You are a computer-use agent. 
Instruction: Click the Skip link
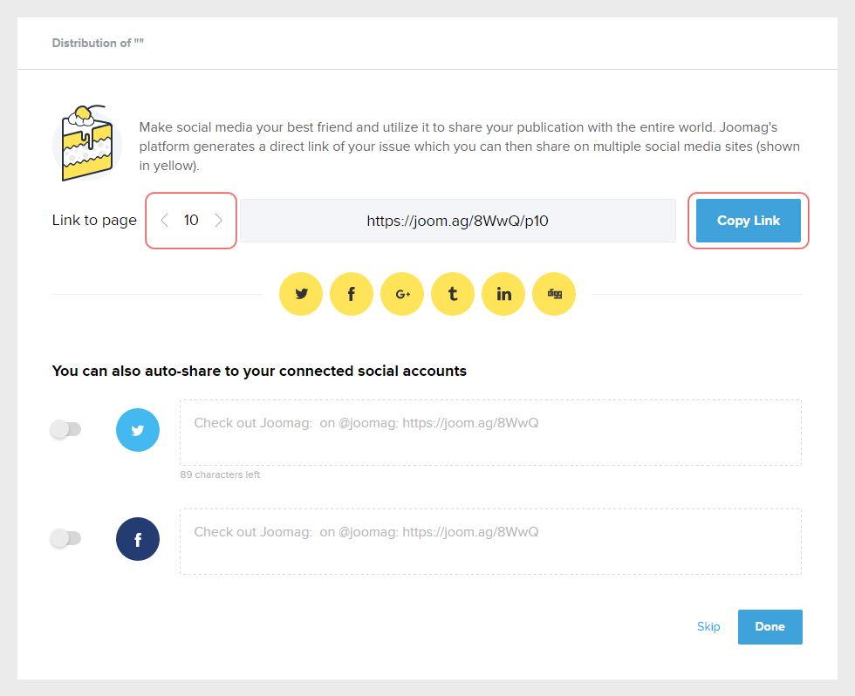point(708,627)
